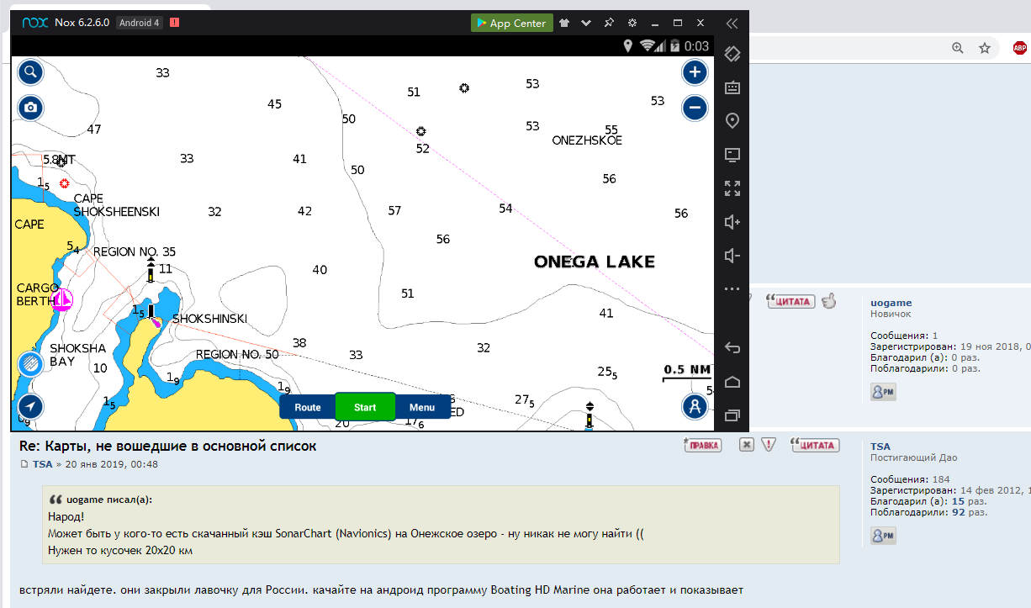Open the chart layers overlay button
Viewport: 1031px width, 608px height.
(30, 365)
